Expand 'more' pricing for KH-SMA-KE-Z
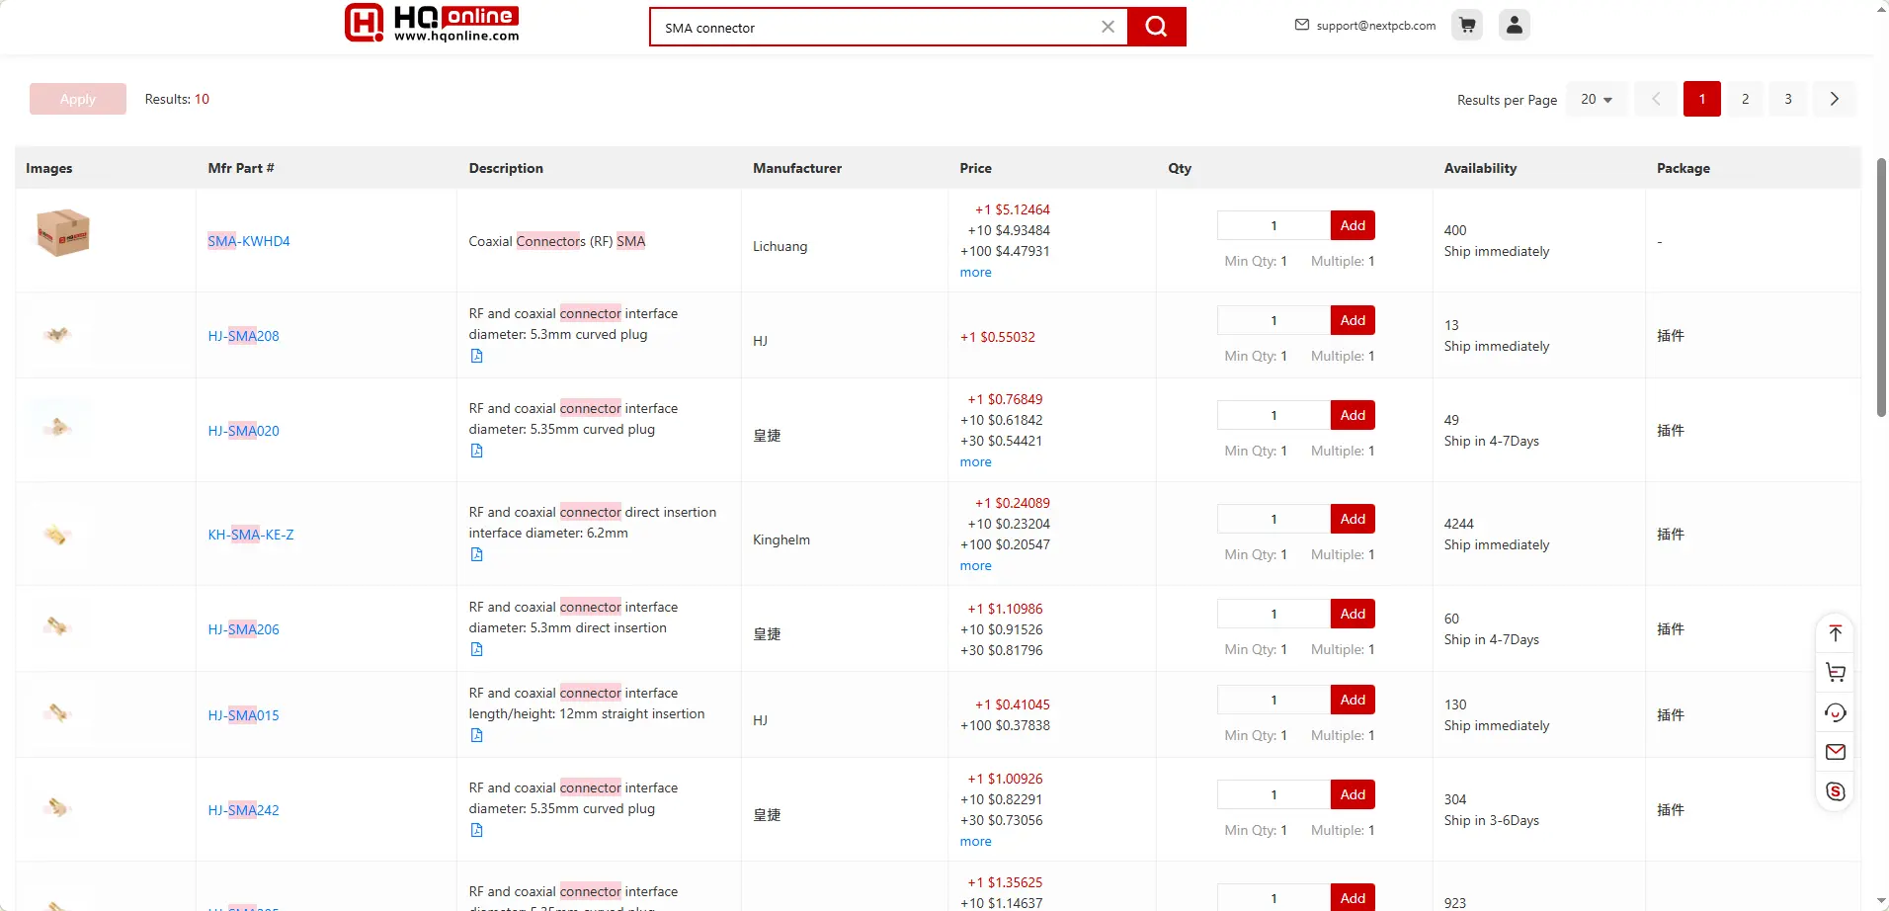Viewport: 1889px width, 911px height. click(x=975, y=565)
